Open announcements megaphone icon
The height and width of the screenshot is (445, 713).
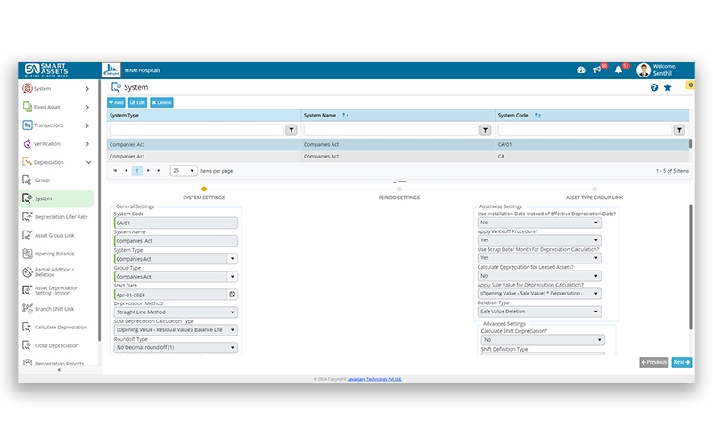(x=597, y=69)
